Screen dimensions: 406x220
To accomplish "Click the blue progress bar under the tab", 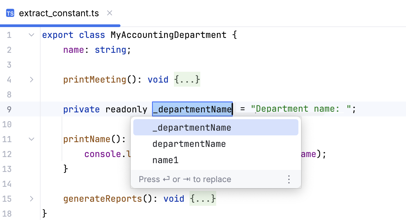I will 60,25.
